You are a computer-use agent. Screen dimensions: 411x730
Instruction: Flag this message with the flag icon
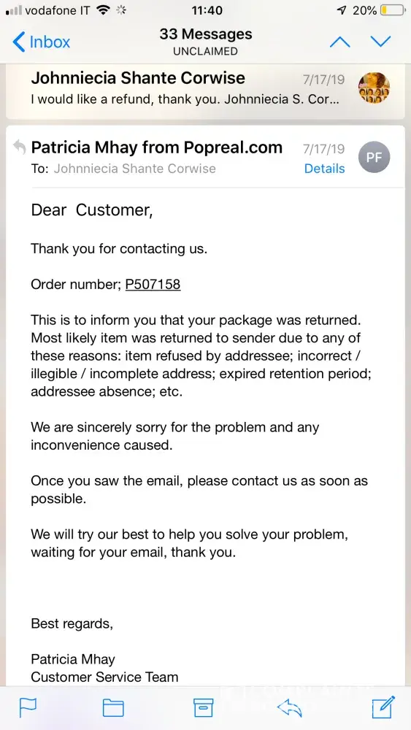[x=28, y=707]
